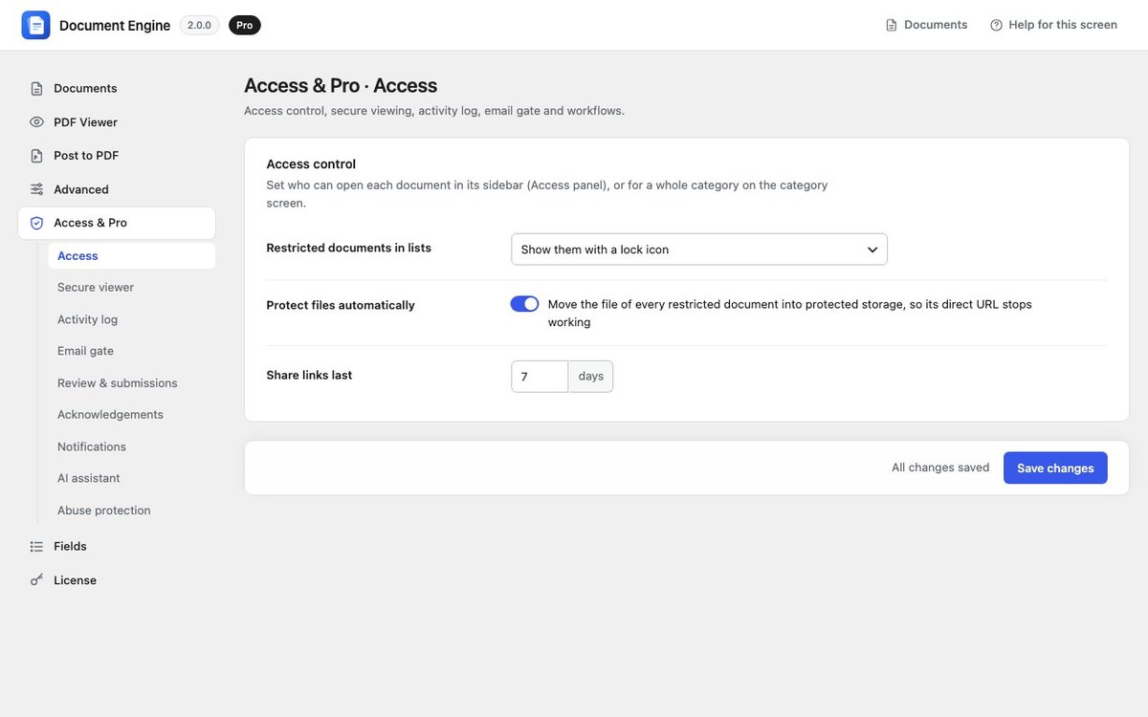1148x717 pixels.
Task: Click the header Documents file icon
Action: click(892, 25)
